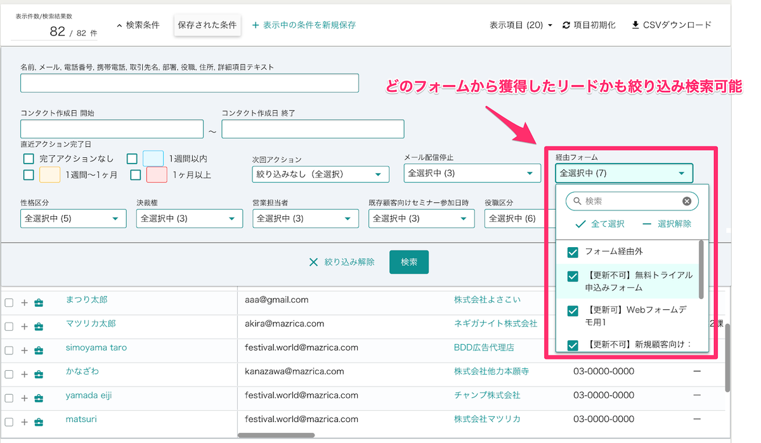Click plus icon to save current conditions
This screenshot has height=443, width=761.
[256, 25]
